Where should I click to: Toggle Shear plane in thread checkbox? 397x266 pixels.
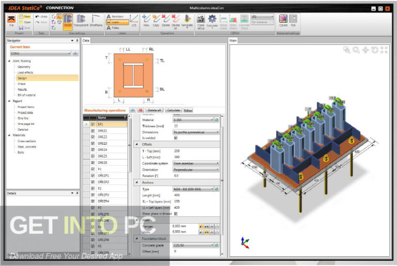(176, 214)
